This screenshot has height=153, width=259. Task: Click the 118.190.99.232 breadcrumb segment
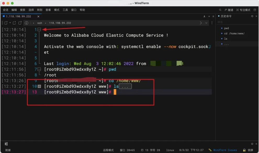tap(60, 23)
